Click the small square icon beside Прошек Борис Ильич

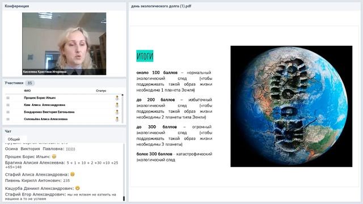coord(8,98)
